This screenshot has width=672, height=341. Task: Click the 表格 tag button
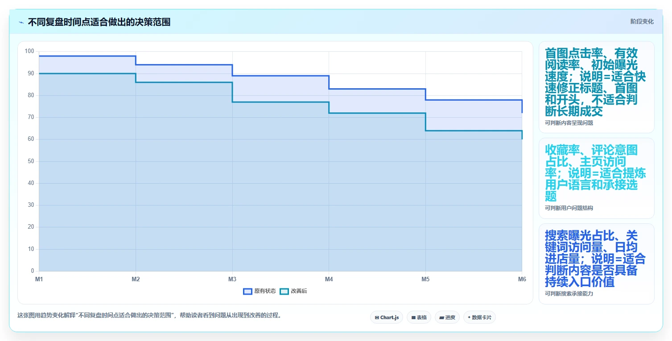[x=419, y=317]
